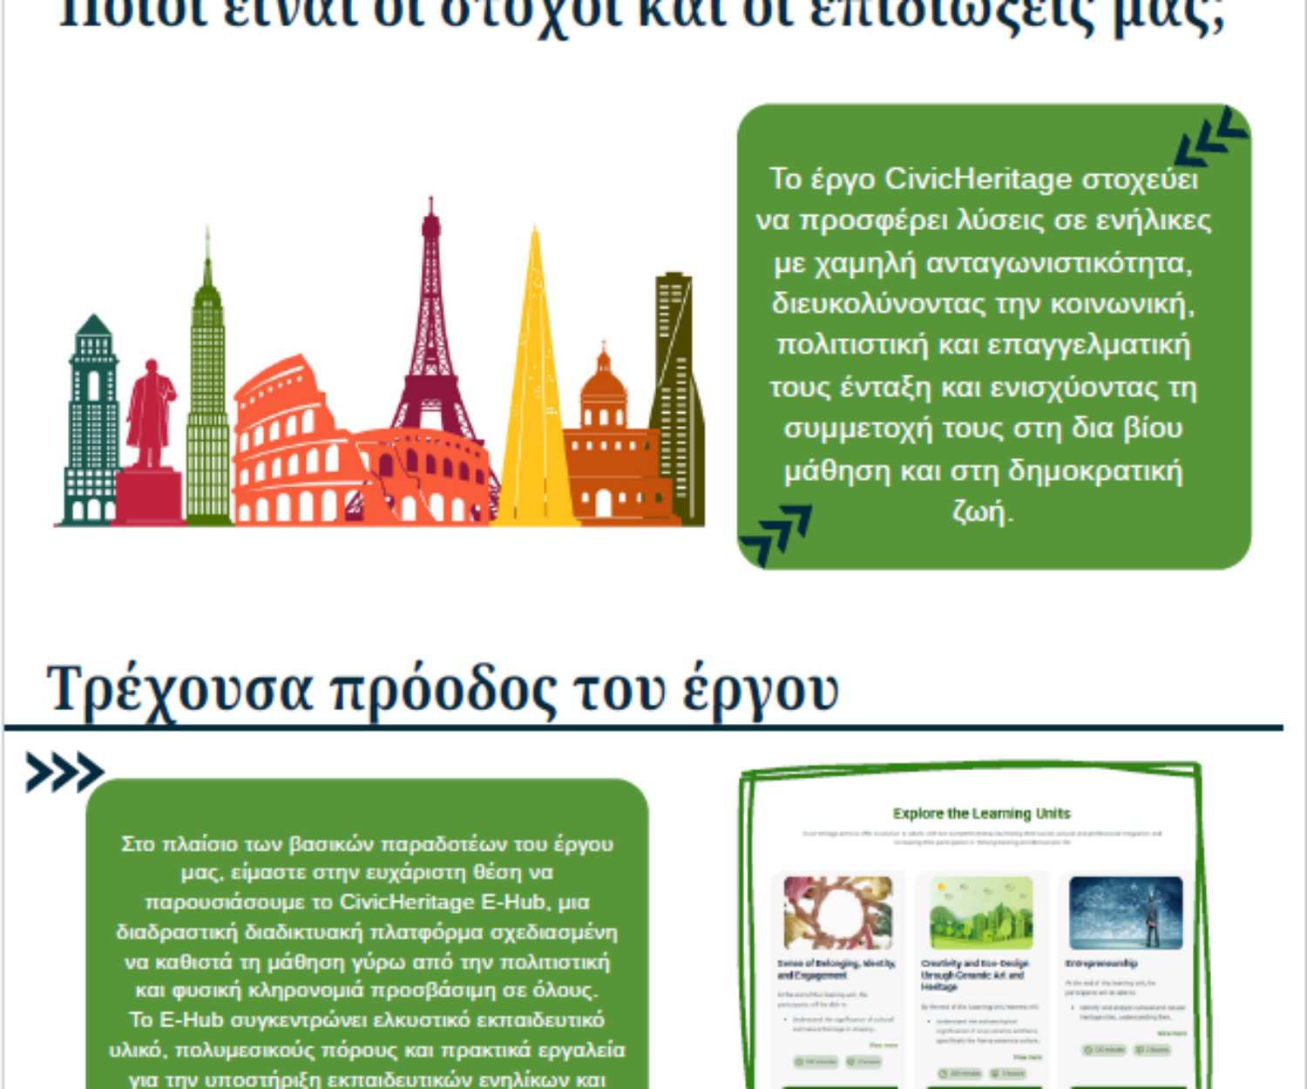Click "View more" in Entrepreneurship card

pos(1172,1033)
